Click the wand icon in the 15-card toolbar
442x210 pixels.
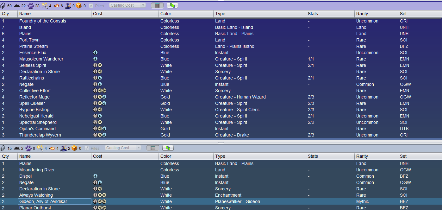click(40, 148)
